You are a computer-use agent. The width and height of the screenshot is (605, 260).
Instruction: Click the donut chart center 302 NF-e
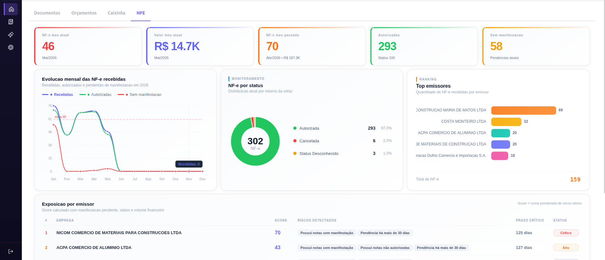pos(255,141)
